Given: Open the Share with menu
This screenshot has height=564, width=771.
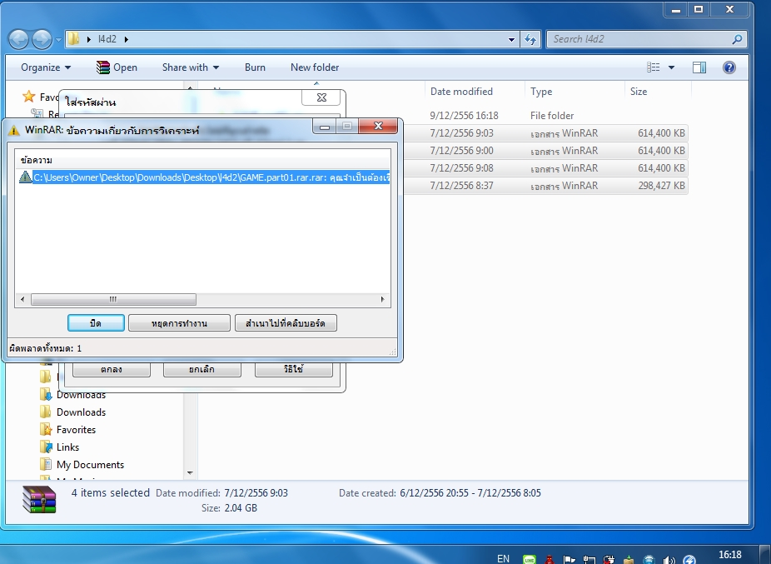Looking at the screenshot, I should pyautogui.click(x=191, y=67).
